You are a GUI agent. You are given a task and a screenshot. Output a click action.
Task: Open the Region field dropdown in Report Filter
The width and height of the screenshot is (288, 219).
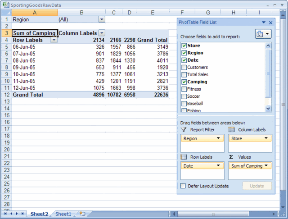click(218, 138)
